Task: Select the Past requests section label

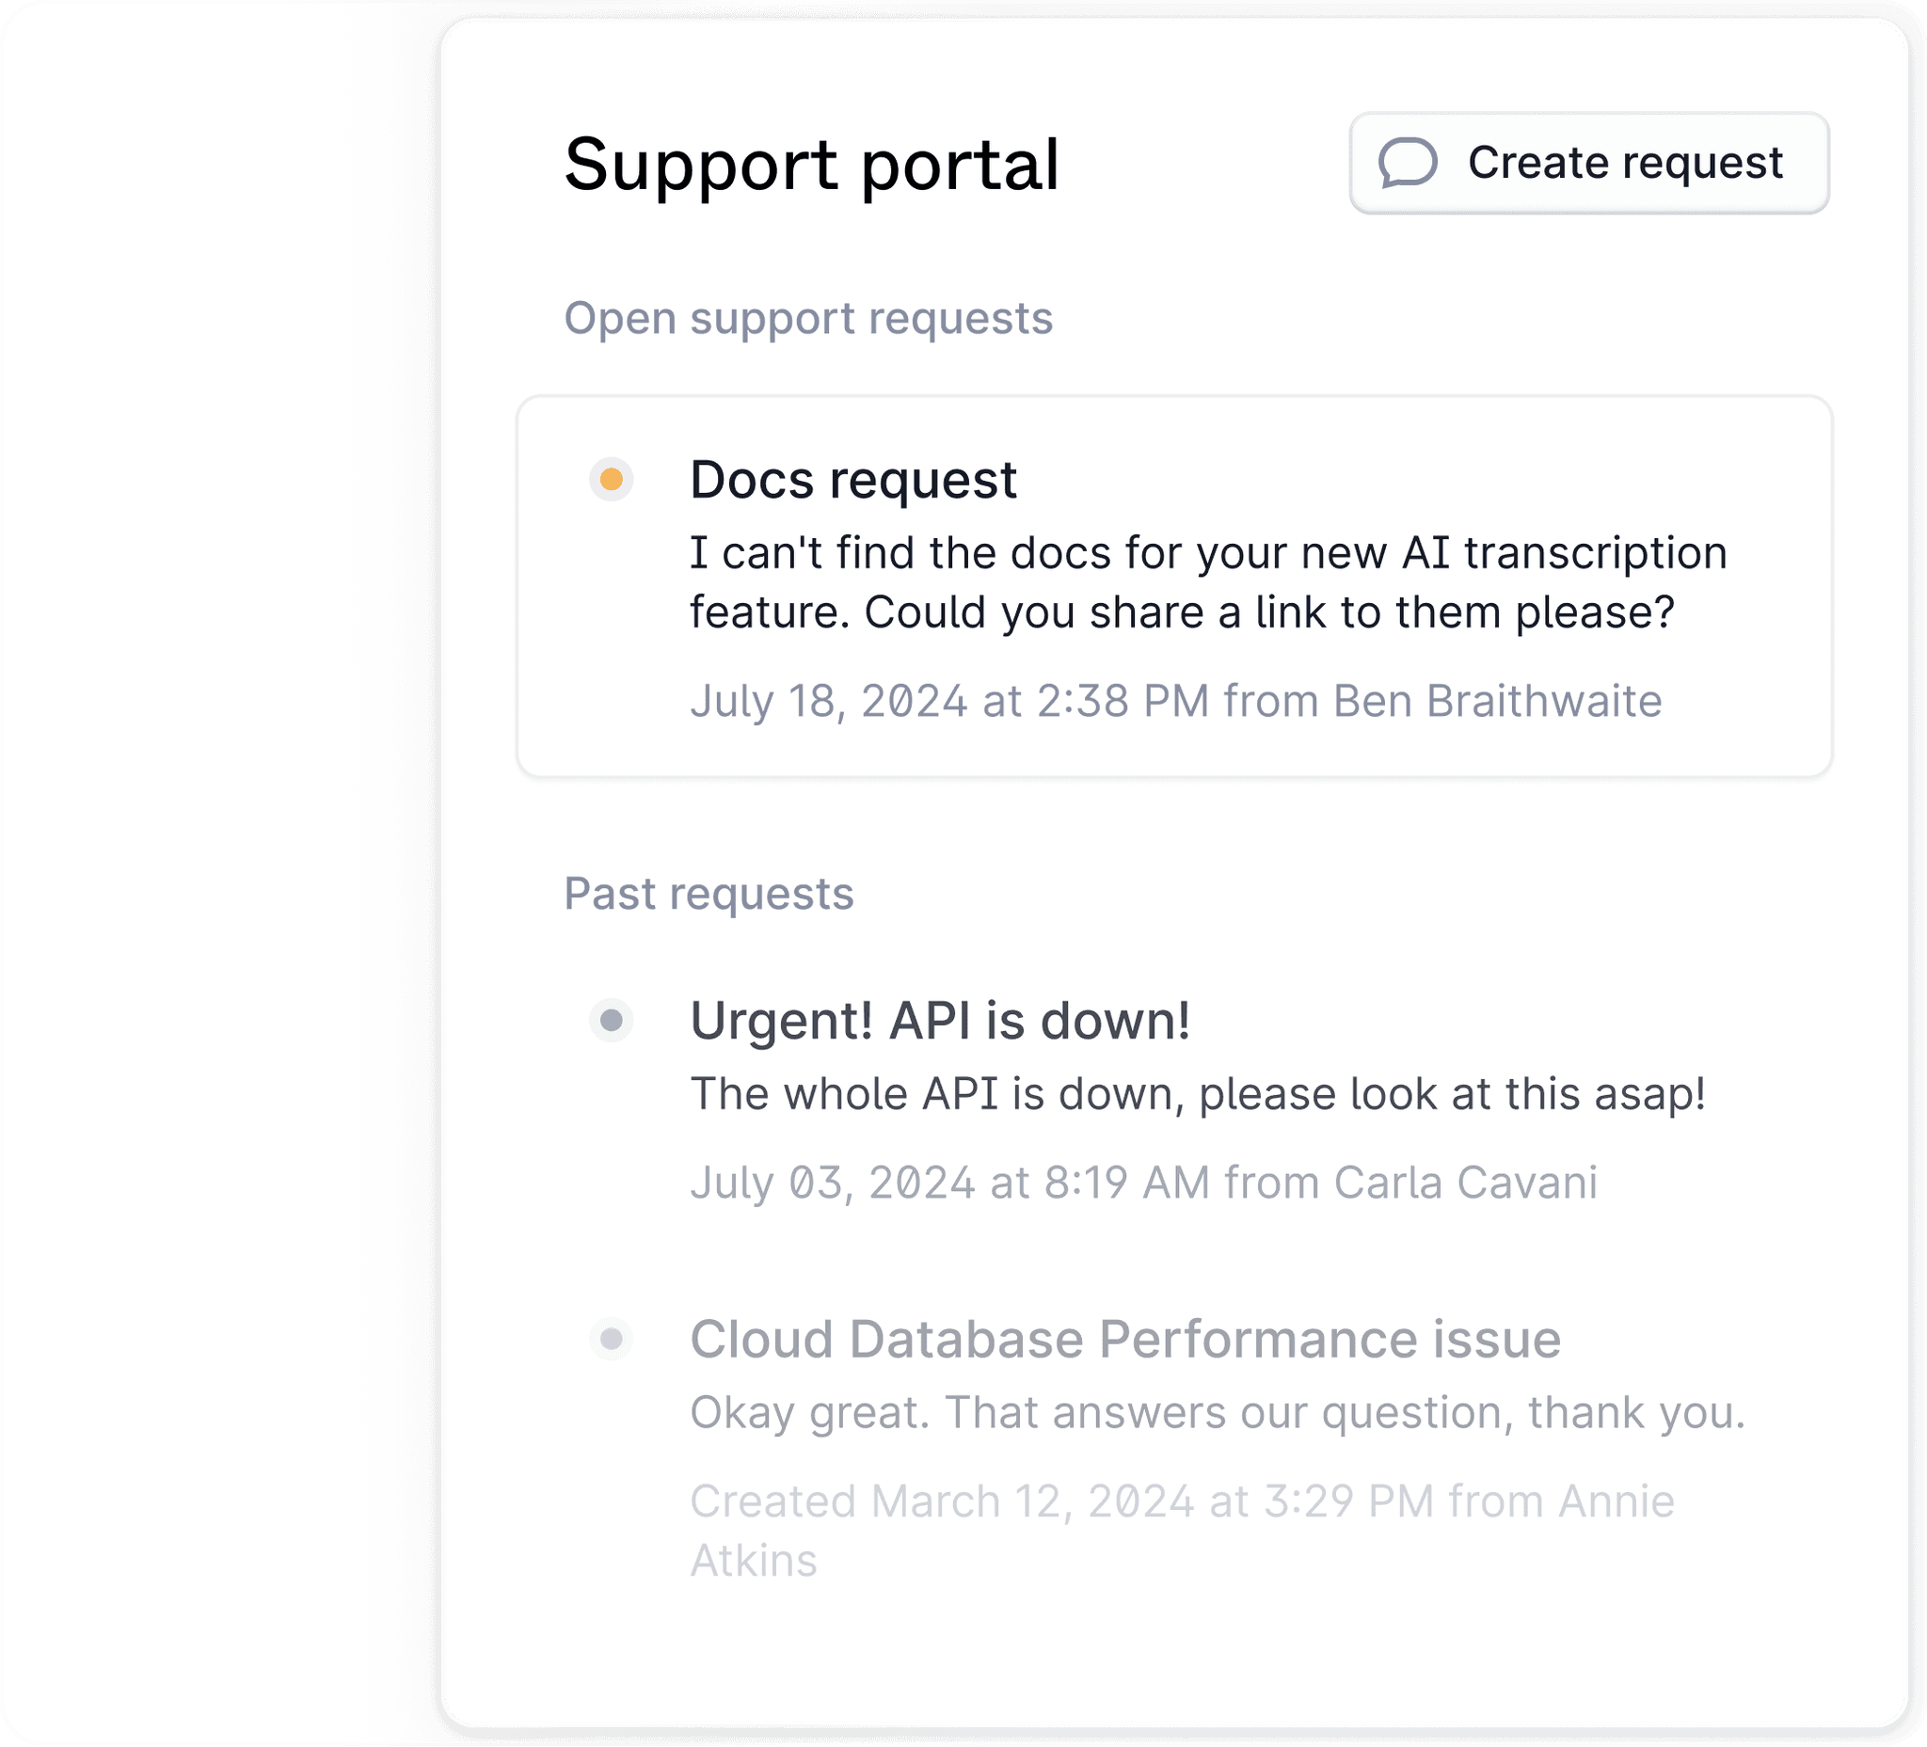Action: [709, 895]
